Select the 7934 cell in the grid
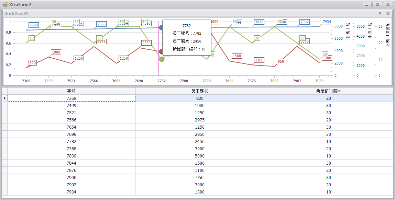The height and width of the screenshot is (200, 395). 72,192
